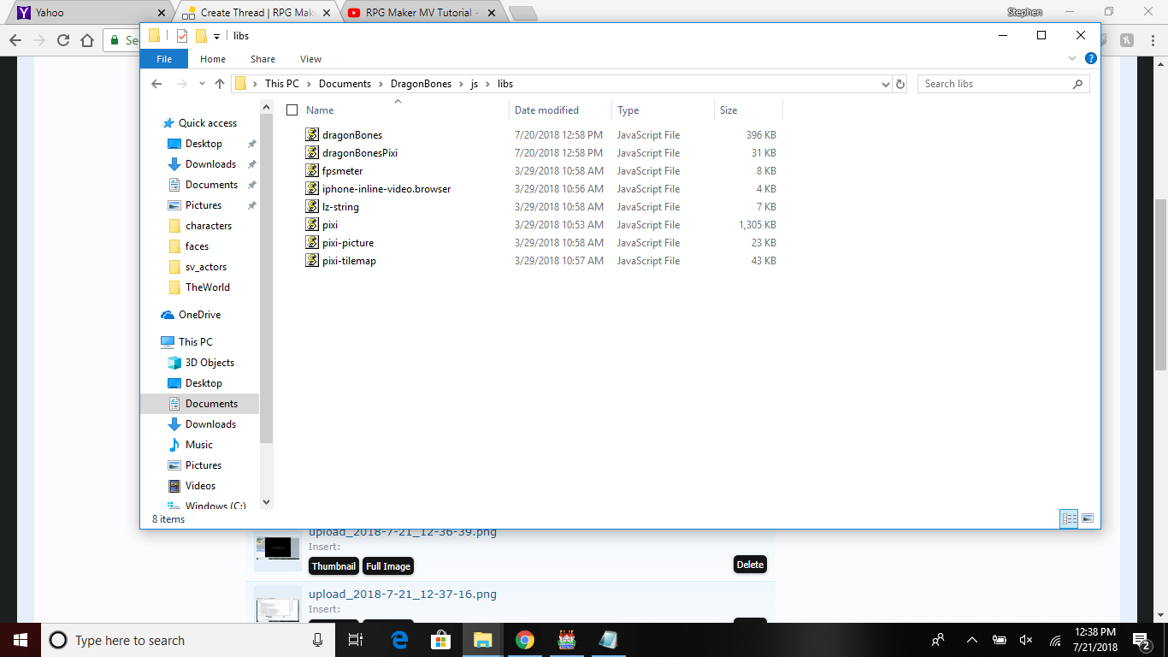1168x657 pixels.
Task: Expand the ribbon with the chevron
Action: (x=1072, y=59)
